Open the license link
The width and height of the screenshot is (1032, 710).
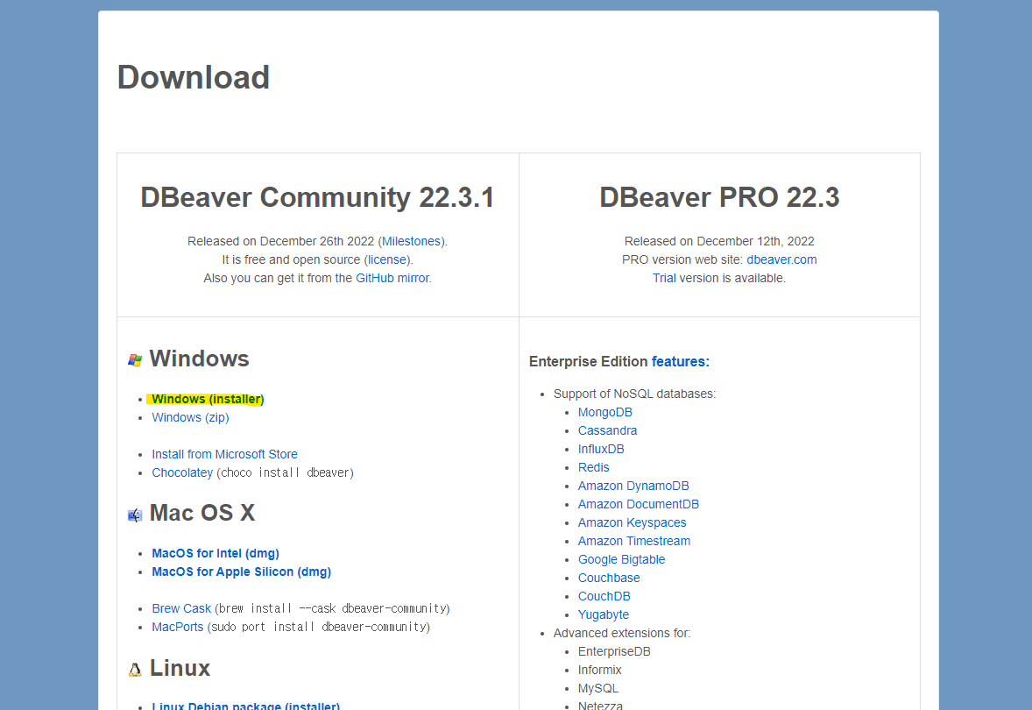[x=387, y=260]
